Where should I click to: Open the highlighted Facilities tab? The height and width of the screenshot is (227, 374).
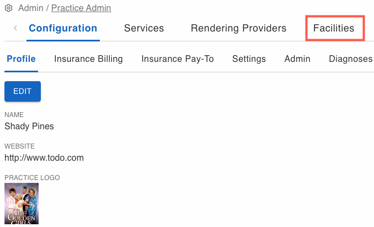(x=334, y=28)
